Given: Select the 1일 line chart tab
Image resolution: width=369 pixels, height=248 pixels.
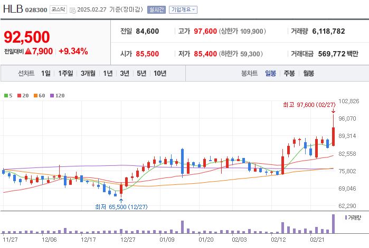Looking at the screenshot, I should click(46, 73).
